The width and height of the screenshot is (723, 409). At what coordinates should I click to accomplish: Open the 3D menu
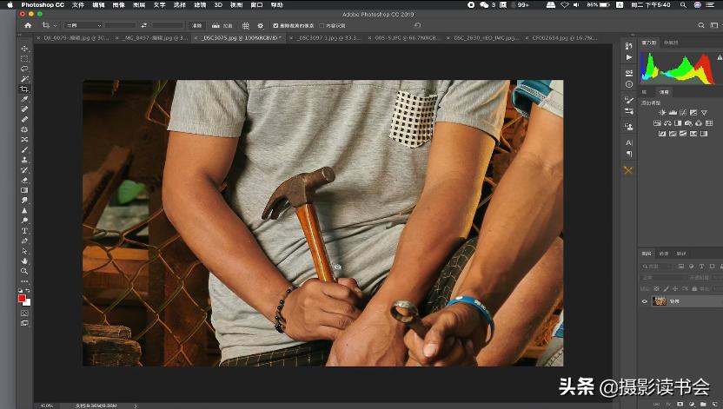tap(217, 4)
